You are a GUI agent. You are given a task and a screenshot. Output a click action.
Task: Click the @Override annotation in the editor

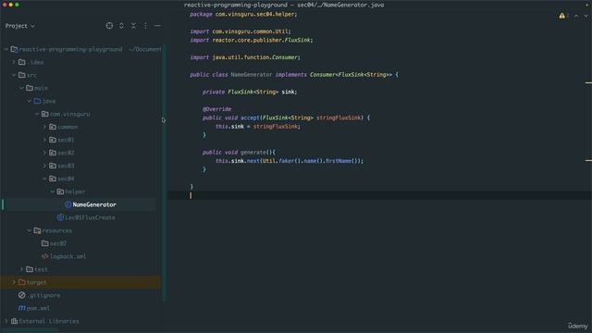[x=216, y=109]
